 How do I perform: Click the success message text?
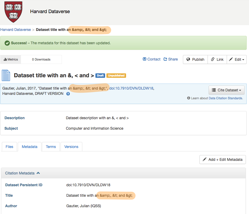(x=61, y=43)
